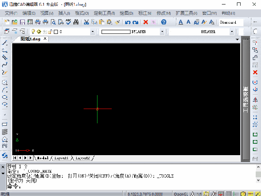The image size is (261, 196).
Task: Click the OpenGL status bar button
Action: 181,194
